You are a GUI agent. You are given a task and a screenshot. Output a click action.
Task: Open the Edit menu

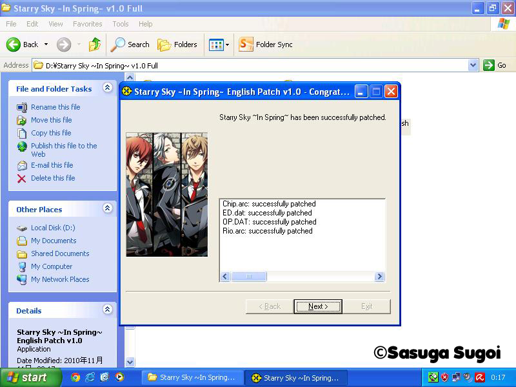coord(32,24)
